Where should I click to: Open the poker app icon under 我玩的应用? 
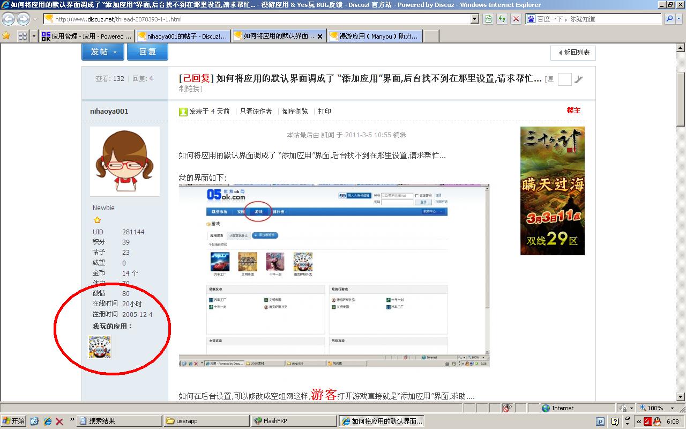(100, 347)
